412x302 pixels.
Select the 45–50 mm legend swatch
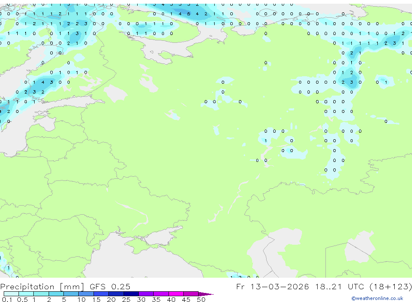(191, 294)
